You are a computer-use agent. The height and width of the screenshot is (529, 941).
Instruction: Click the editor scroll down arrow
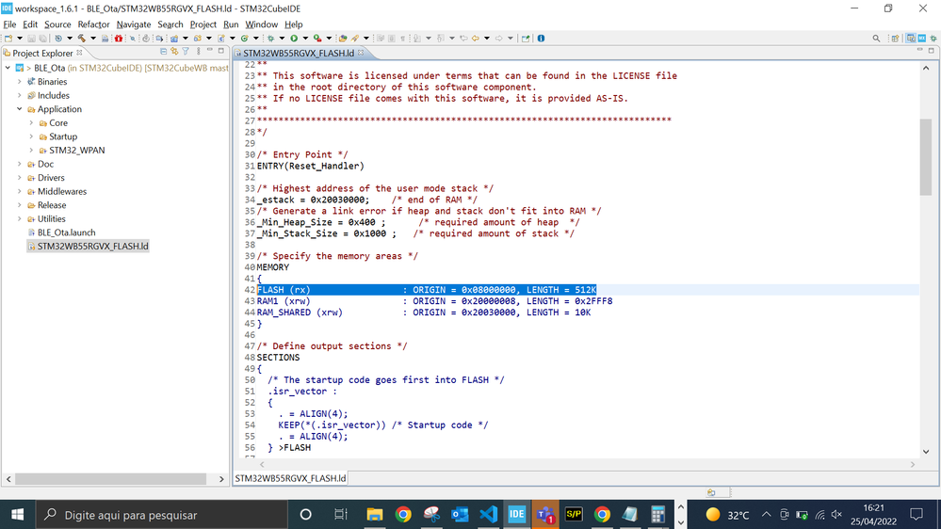point(925,452)
